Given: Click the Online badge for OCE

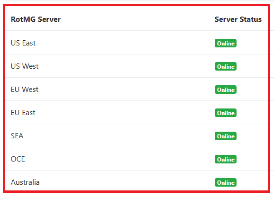Looking at the screenshot, I should [226, 159].
